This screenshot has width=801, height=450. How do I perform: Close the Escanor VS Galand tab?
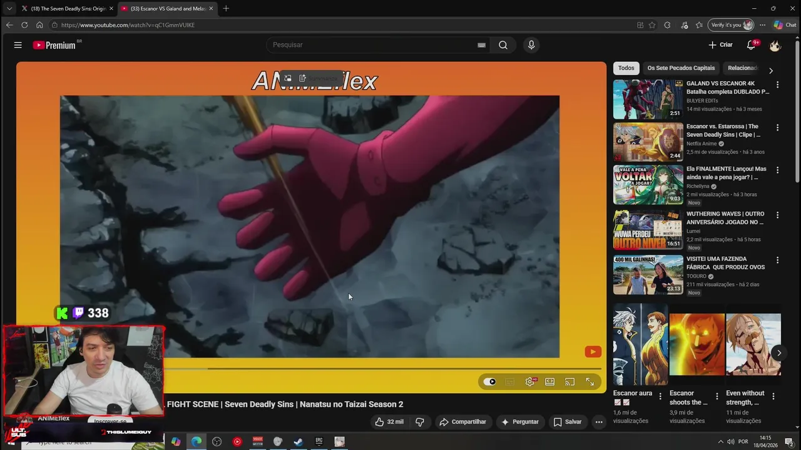coord(211,8)
